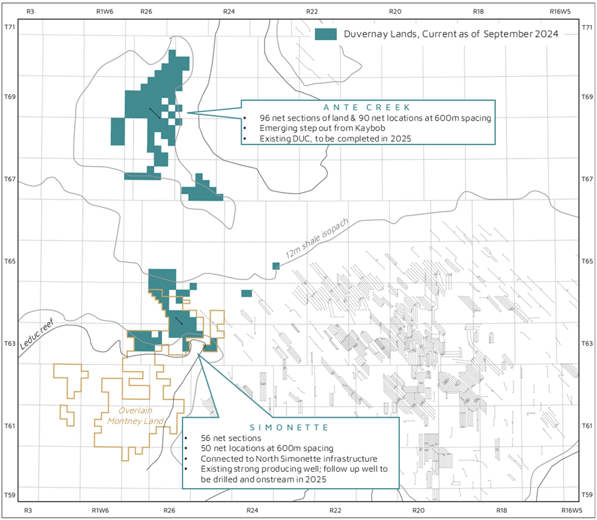
Task: Click the small teal rectangle east of the Simonette lands
Action: coord(247,293)
